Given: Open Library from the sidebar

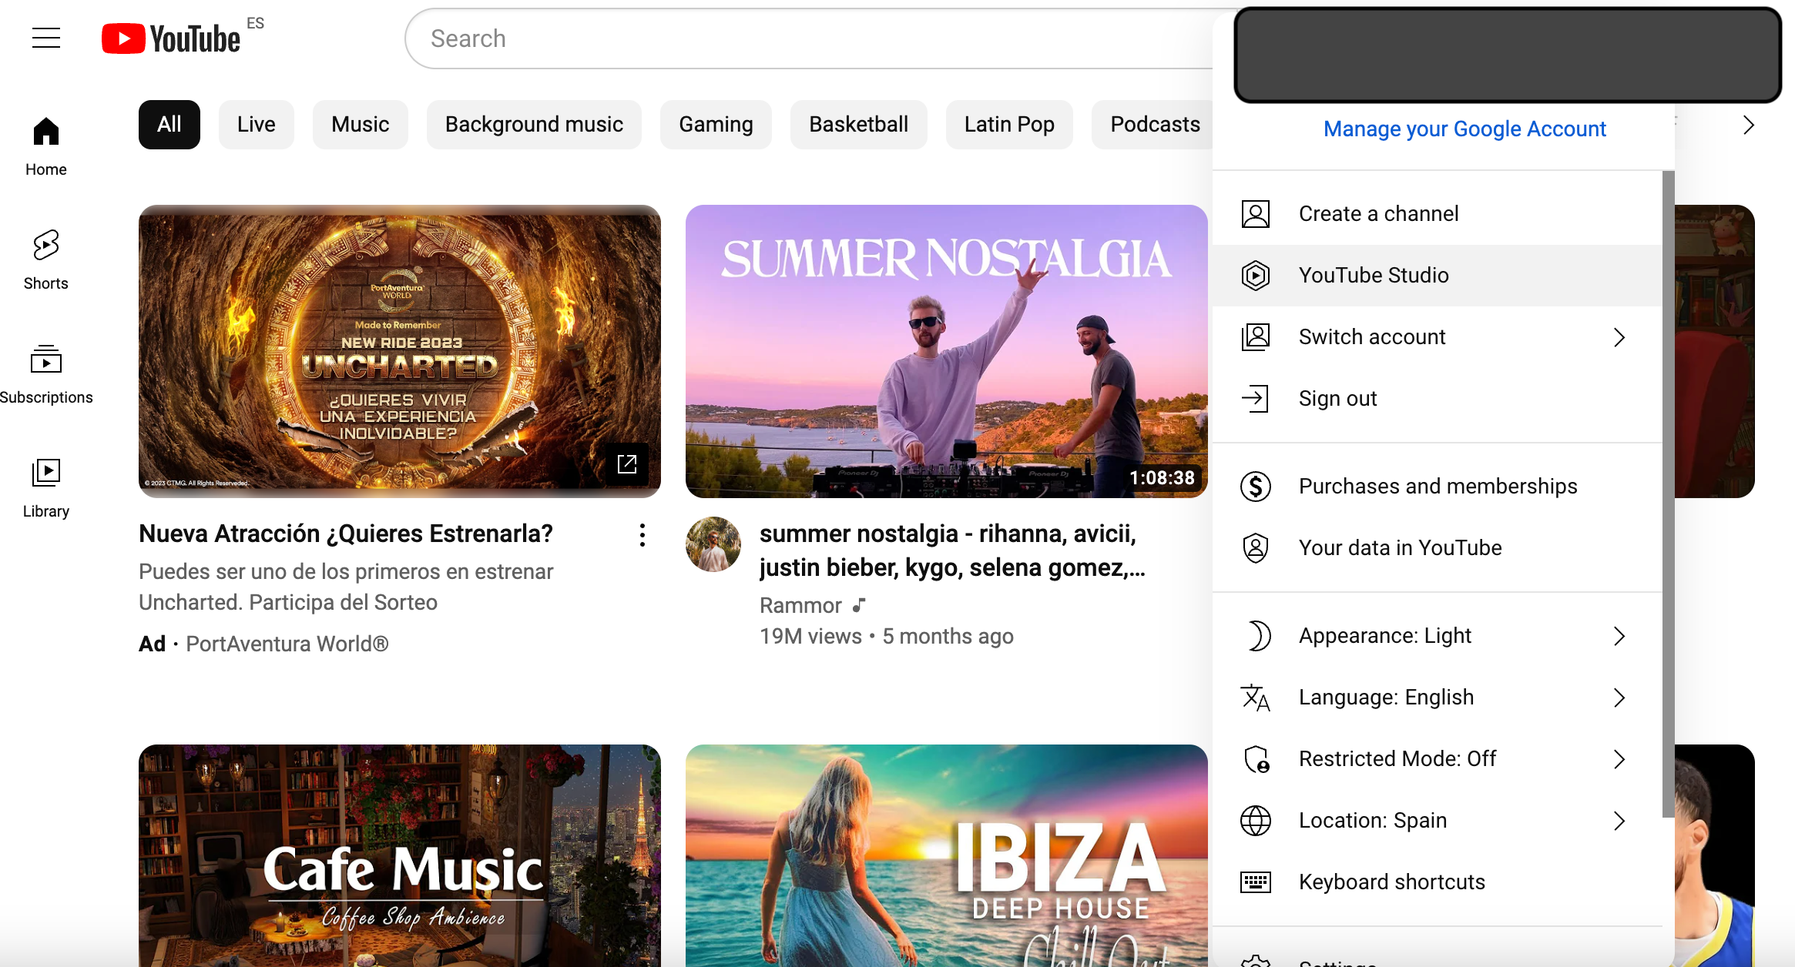Looking at the screenshot, I should point(46,489).
